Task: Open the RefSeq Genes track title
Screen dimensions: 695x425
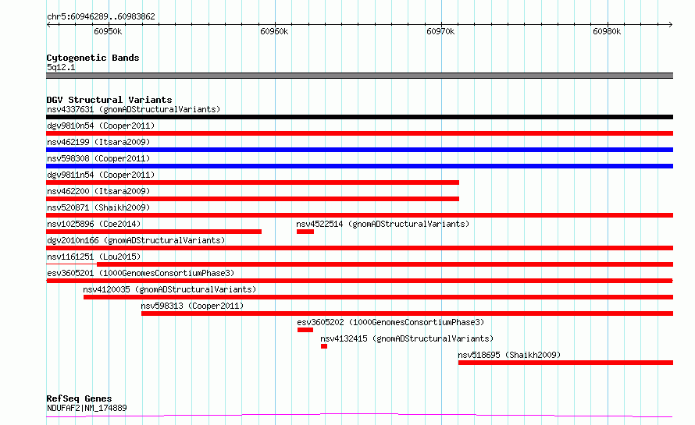Action: tap(79, 398)
